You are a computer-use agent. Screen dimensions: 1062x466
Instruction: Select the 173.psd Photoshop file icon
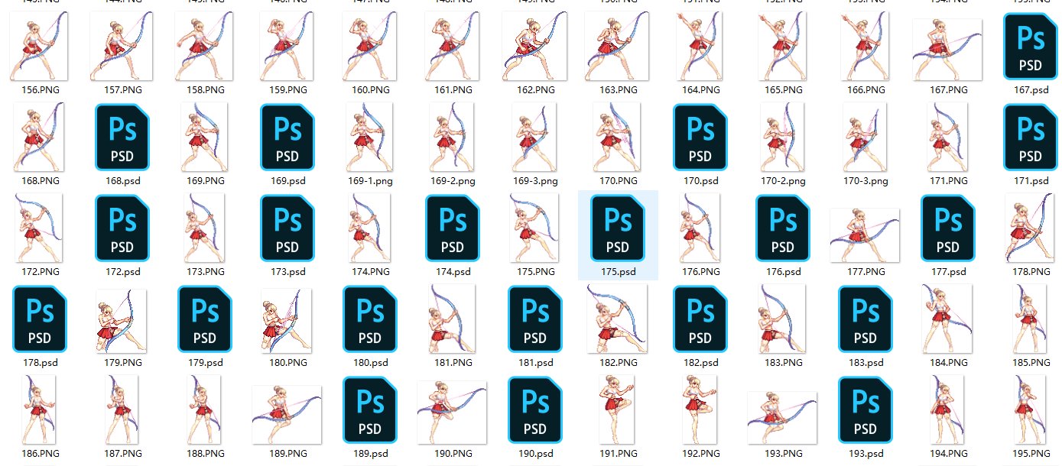click(x=287, y=228)
